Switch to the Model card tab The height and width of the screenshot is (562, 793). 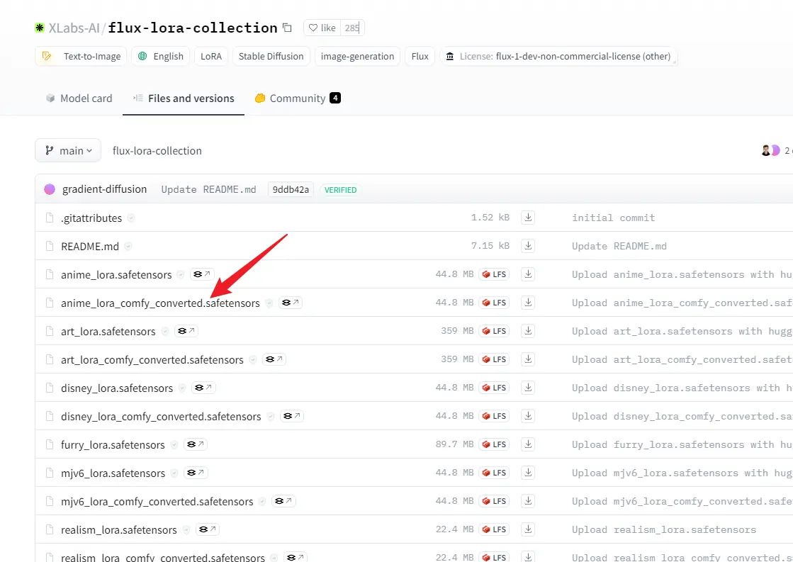(79, 99)
